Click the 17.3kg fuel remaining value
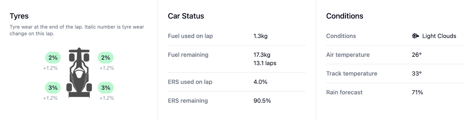This screenshot has height=121, width=474. [x=262, y=55]
